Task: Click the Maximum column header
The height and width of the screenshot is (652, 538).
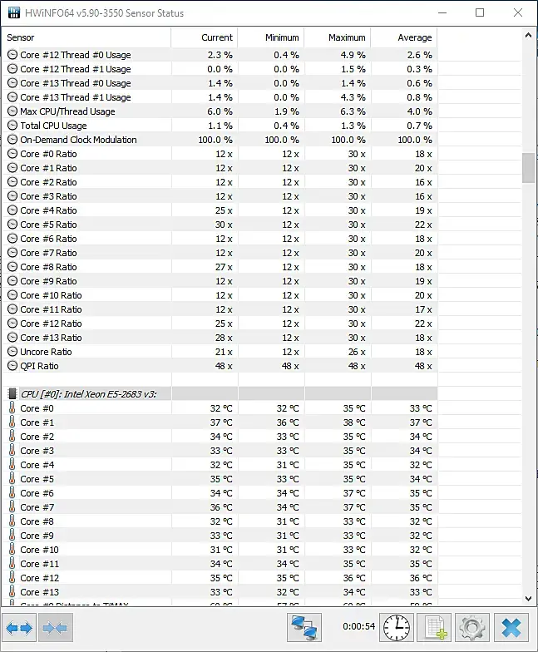Action: pyautogui.click(x=338, y=37)
